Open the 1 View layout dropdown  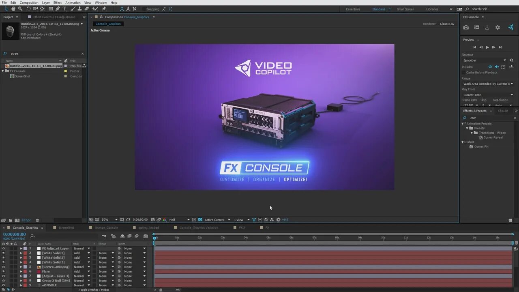tap(242, 220)
